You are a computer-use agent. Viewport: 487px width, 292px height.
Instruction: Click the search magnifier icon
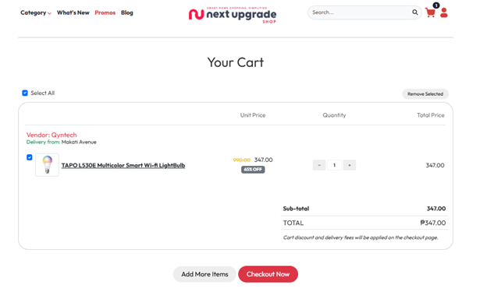pos(414,12)
